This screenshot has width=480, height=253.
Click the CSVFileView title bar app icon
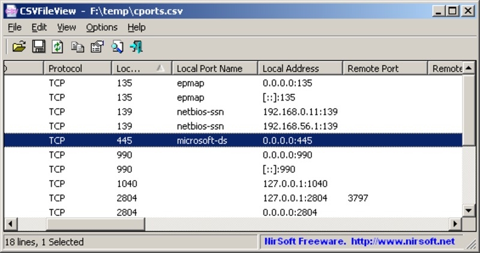point(11,11)
